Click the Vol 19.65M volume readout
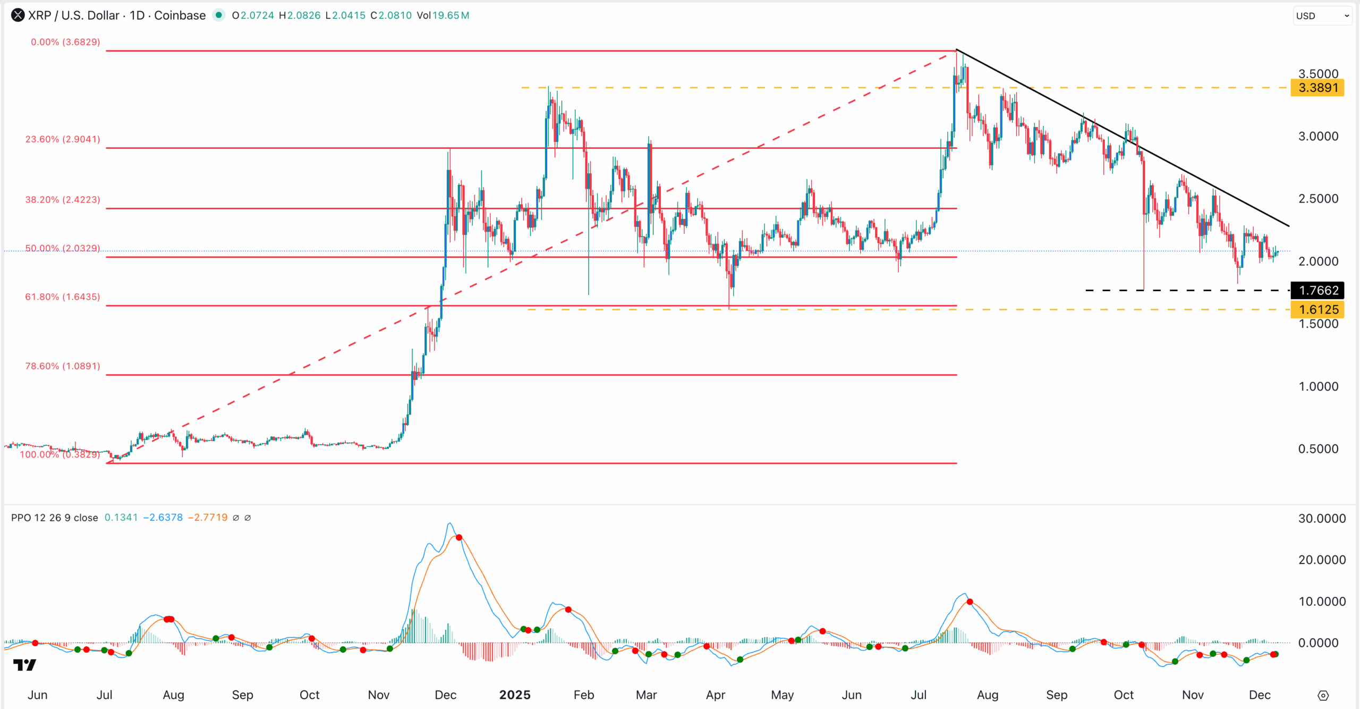The width and height of the screenshot is (1360, 709). tap(443, 15)
